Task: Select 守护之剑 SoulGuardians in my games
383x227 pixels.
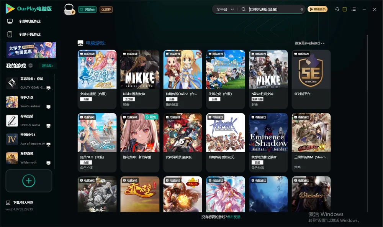Action: click(29, 102)
